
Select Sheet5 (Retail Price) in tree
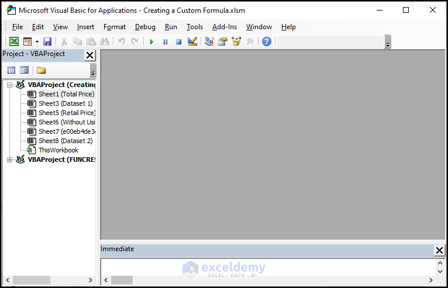(67, 113)
